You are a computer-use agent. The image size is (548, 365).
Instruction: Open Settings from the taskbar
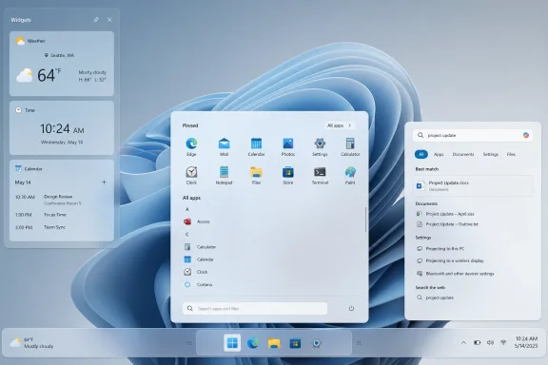click(316, 343)
